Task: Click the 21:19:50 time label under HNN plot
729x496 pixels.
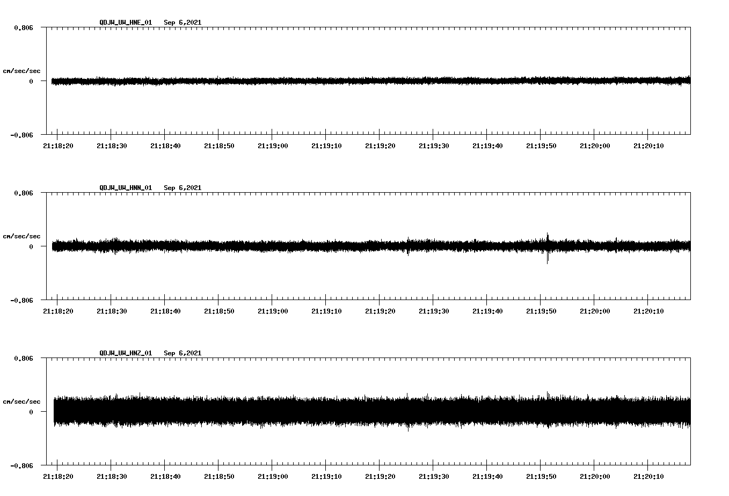Action: click(541, 311)
